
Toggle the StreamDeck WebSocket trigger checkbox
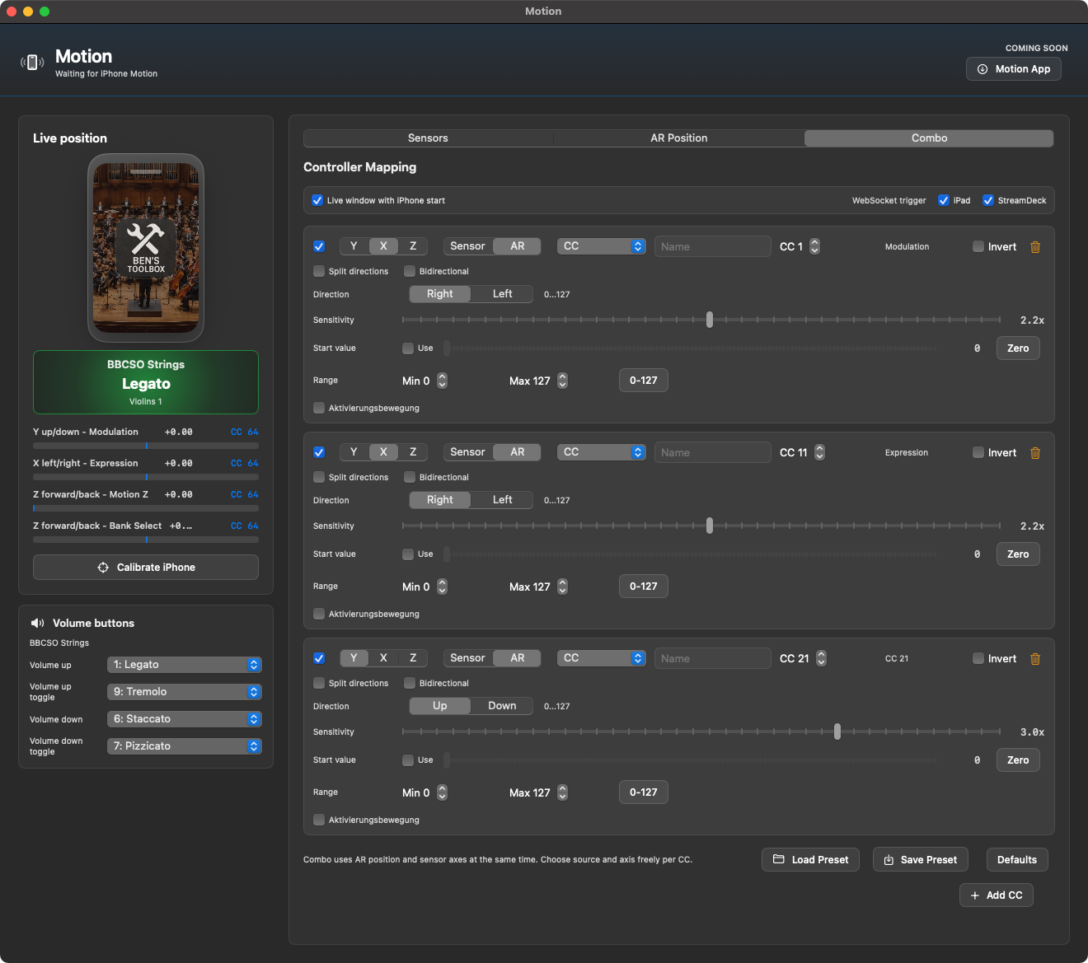coord(988,200)
